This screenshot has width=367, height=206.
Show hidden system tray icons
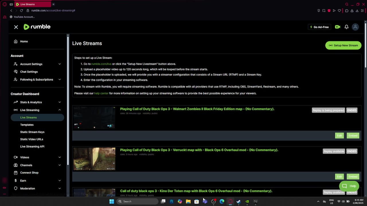coord(318,201)
